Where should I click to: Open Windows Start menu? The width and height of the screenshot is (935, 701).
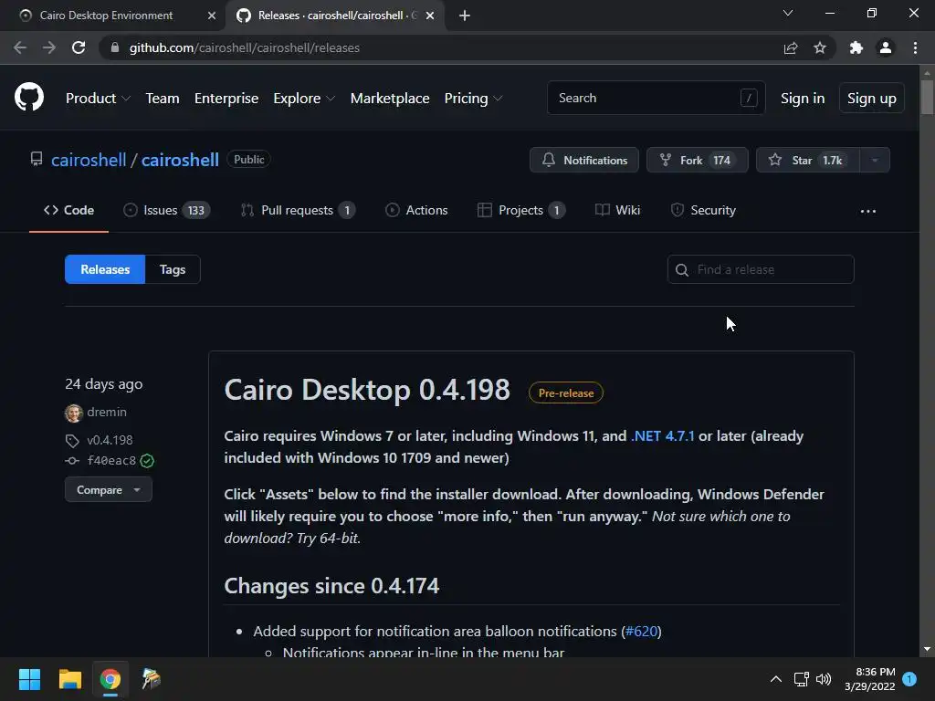click(30, 679)
